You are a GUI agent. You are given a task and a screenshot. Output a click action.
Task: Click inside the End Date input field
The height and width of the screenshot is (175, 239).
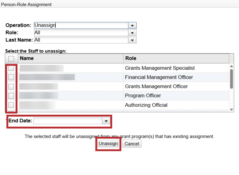68,121
